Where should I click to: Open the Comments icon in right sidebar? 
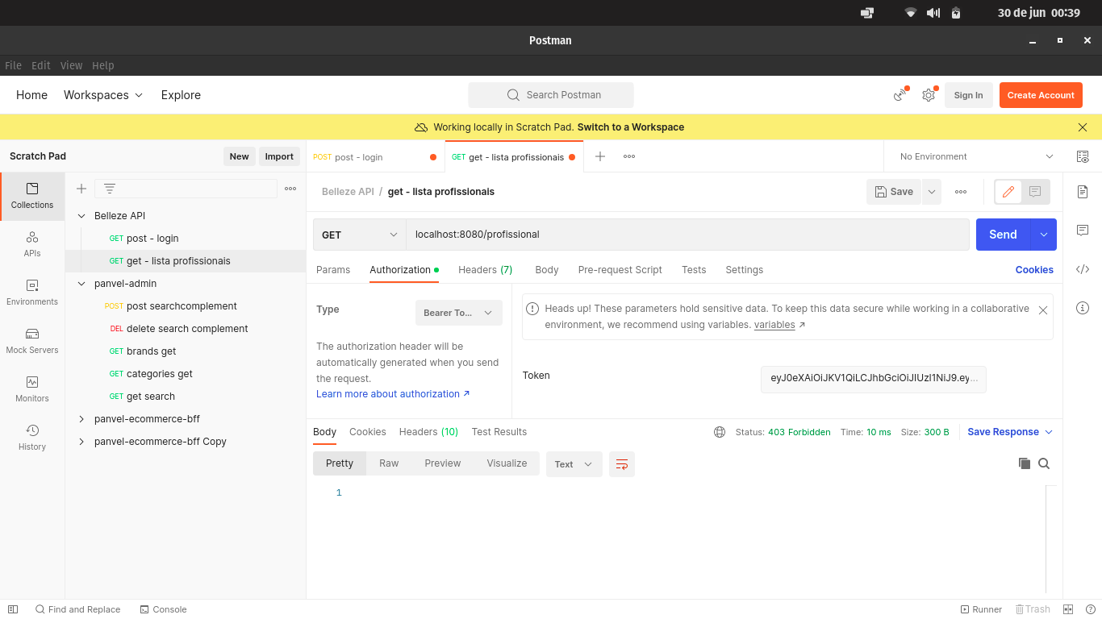(1083, 231)
